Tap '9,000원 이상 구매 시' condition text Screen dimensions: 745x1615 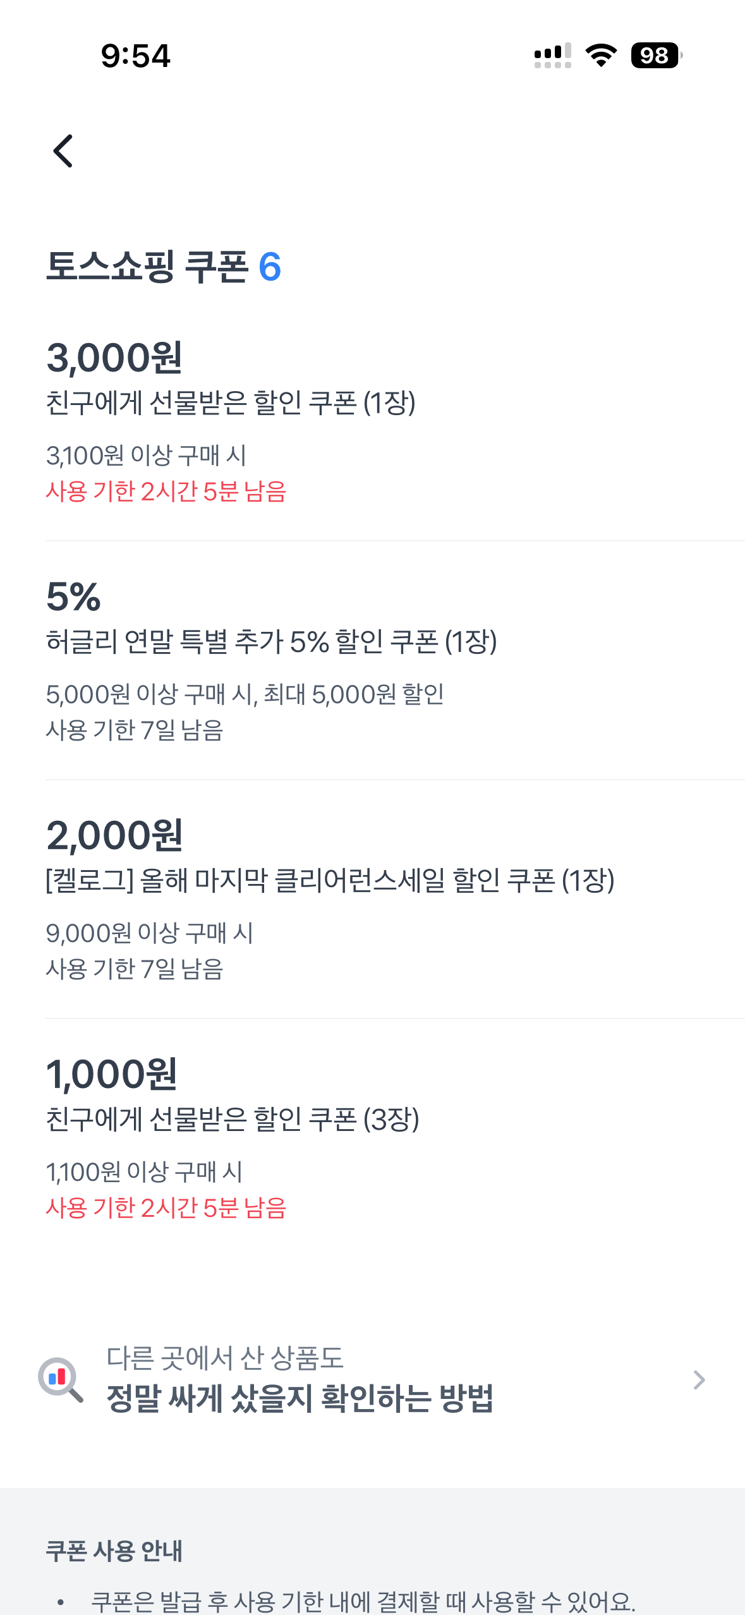coord(149,933)
